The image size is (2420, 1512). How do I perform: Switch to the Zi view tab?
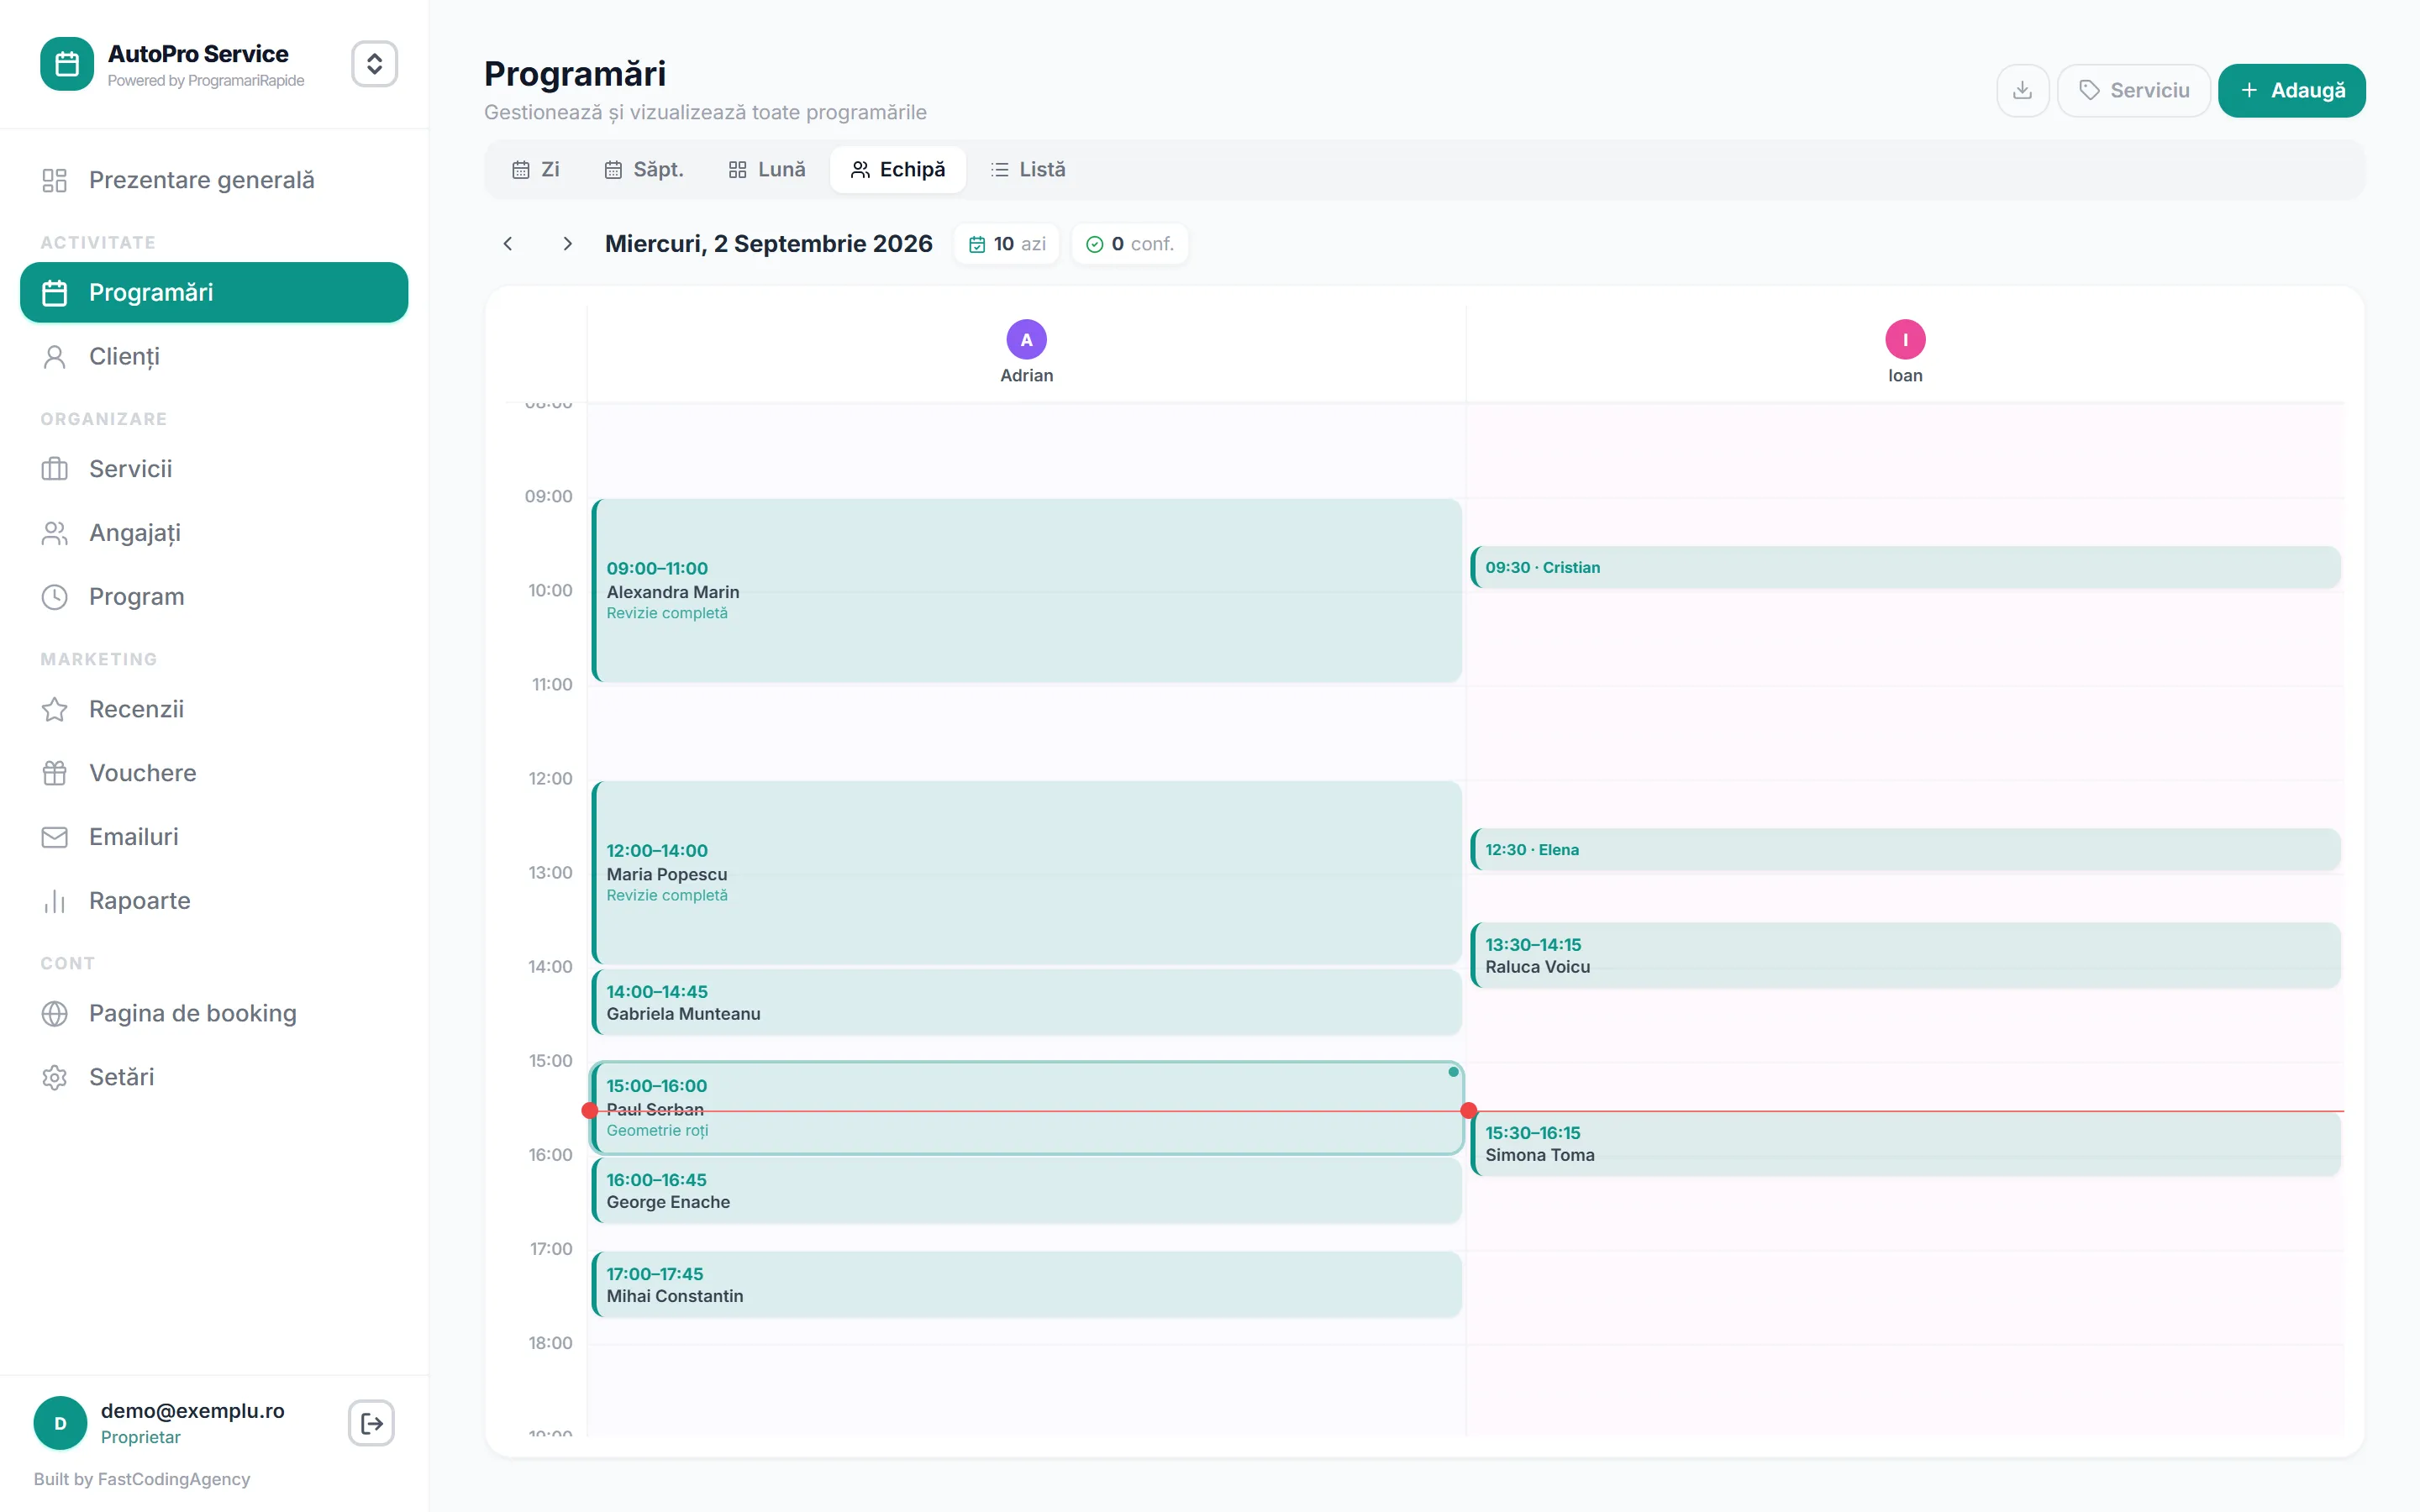536,169
